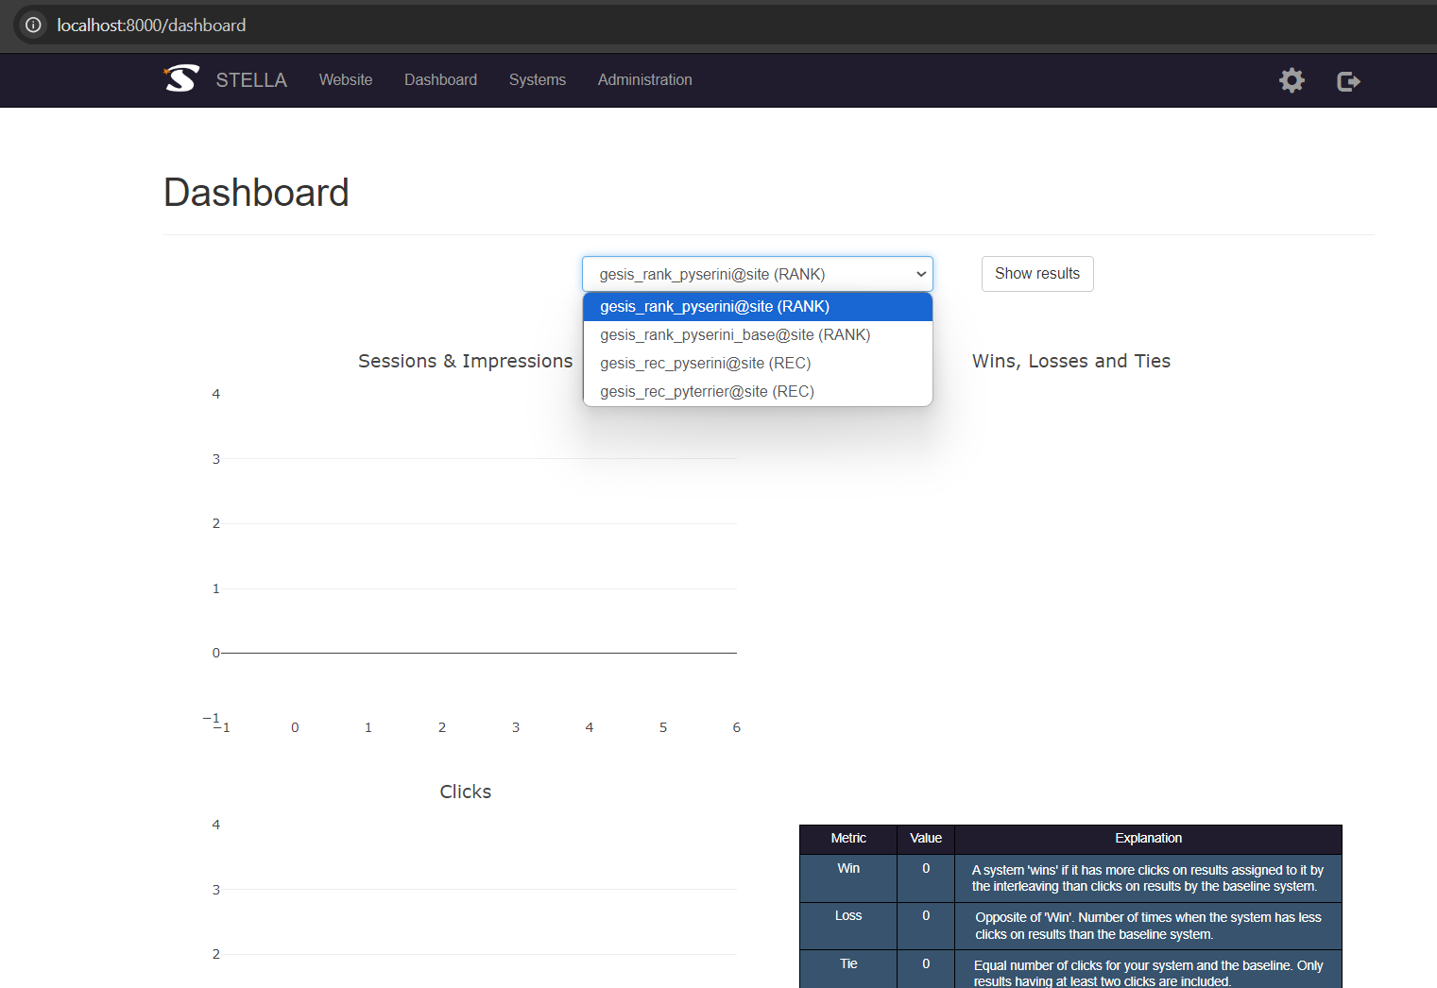Click the Win row metric cell
1437x988 pixels.
click(x=847, y=869)
